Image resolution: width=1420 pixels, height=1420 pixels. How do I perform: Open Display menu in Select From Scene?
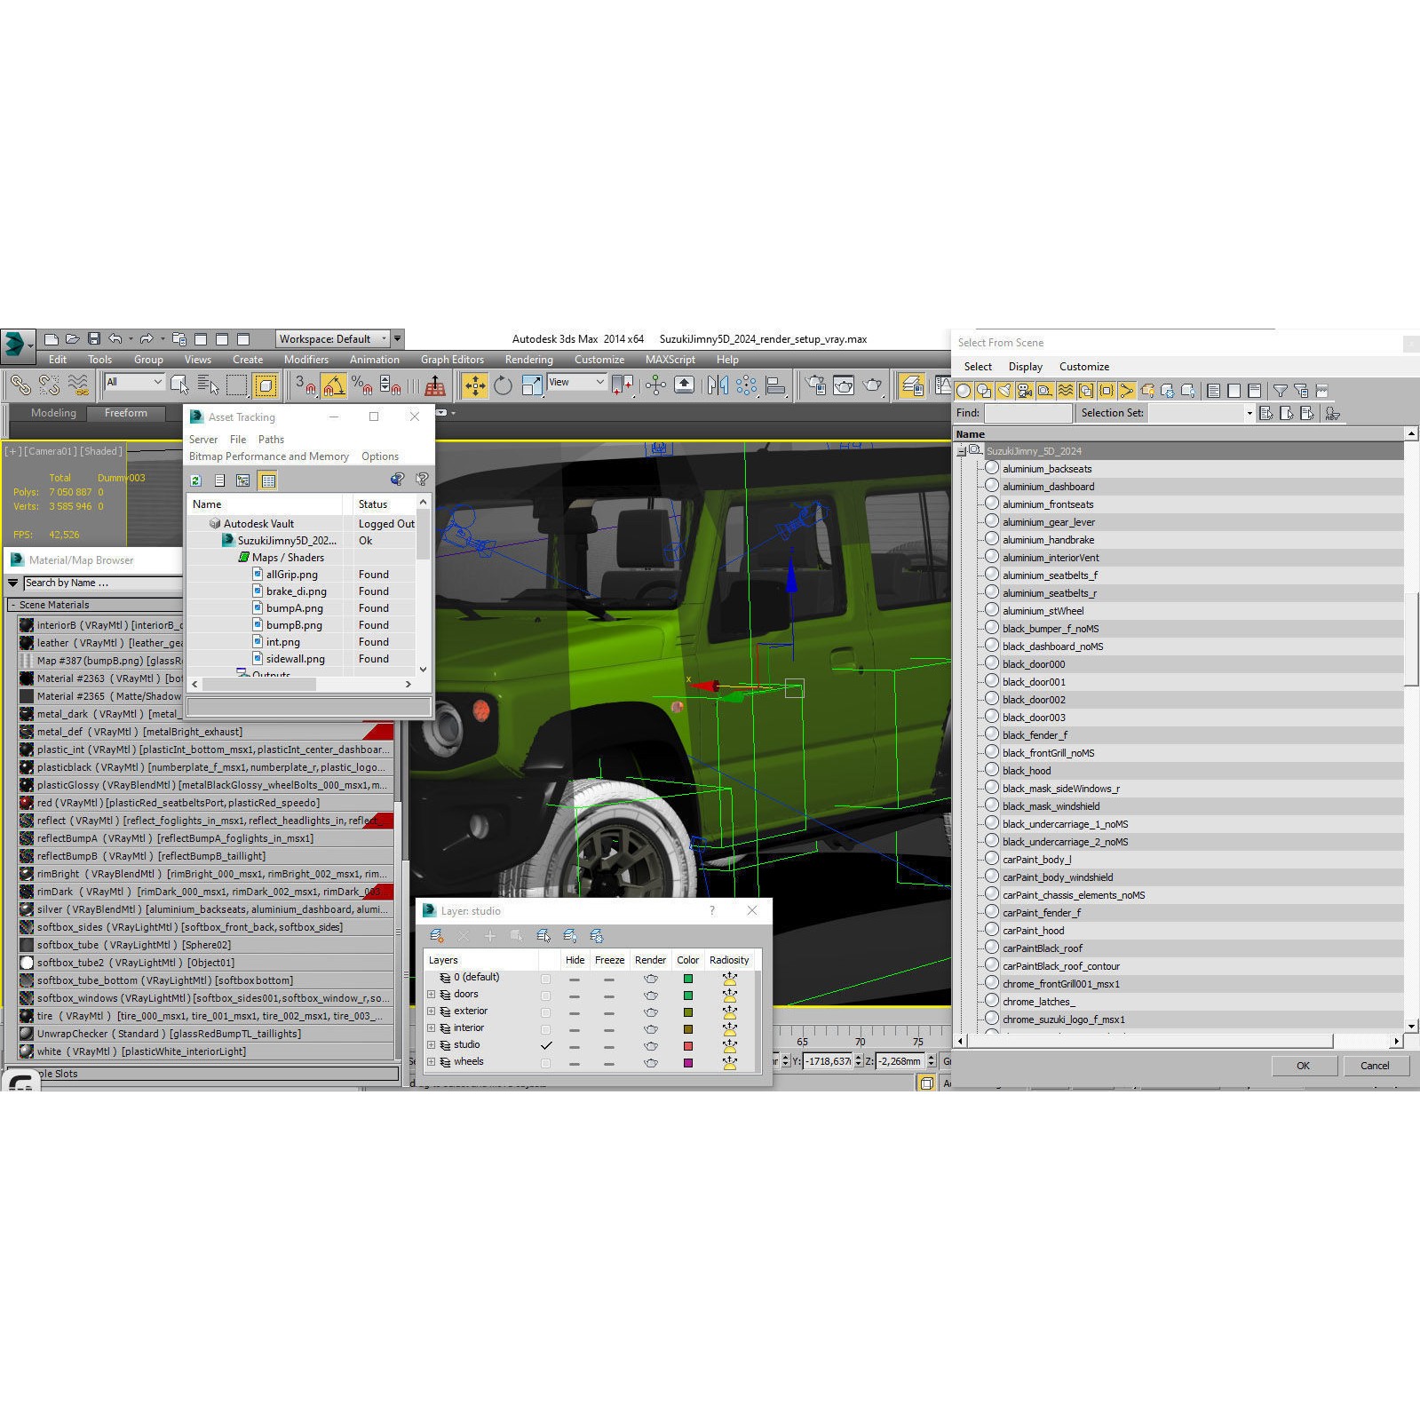[1026, 367]
